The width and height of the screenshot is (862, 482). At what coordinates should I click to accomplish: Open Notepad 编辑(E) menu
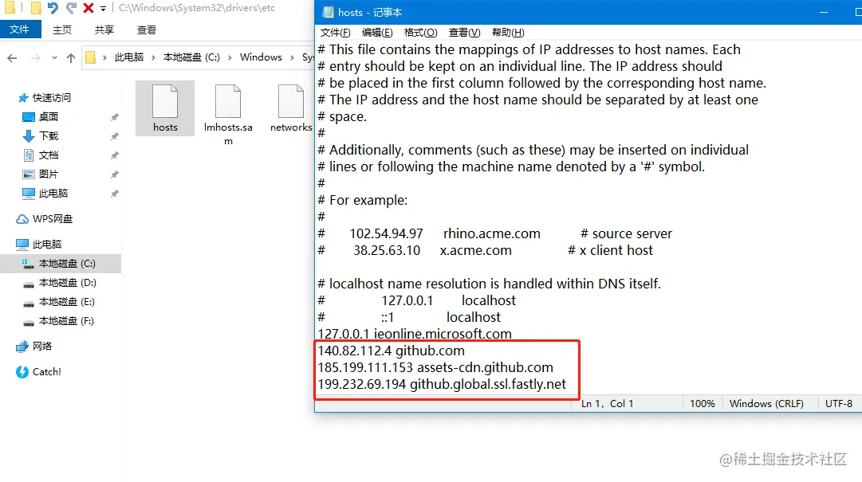(x=377, y=33)
